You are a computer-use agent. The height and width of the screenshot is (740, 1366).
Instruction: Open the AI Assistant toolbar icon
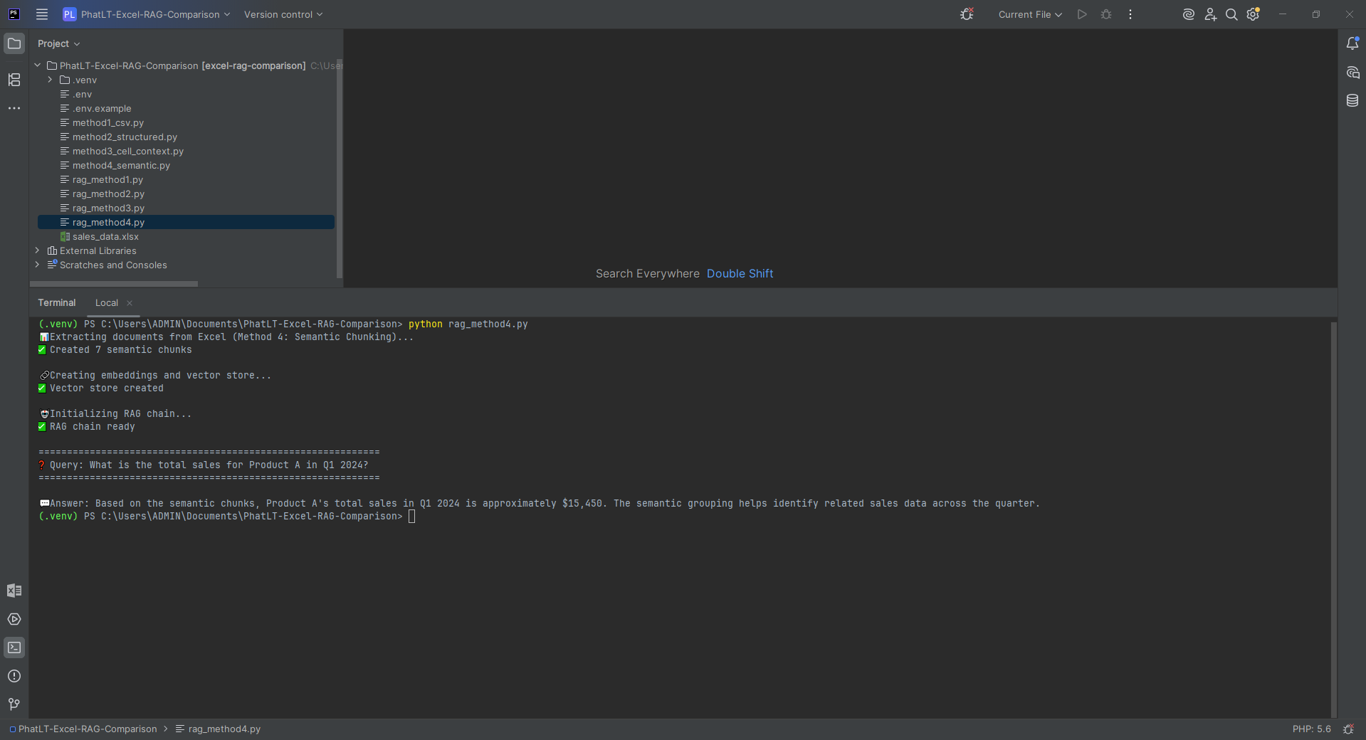(x=1187, y=14)
